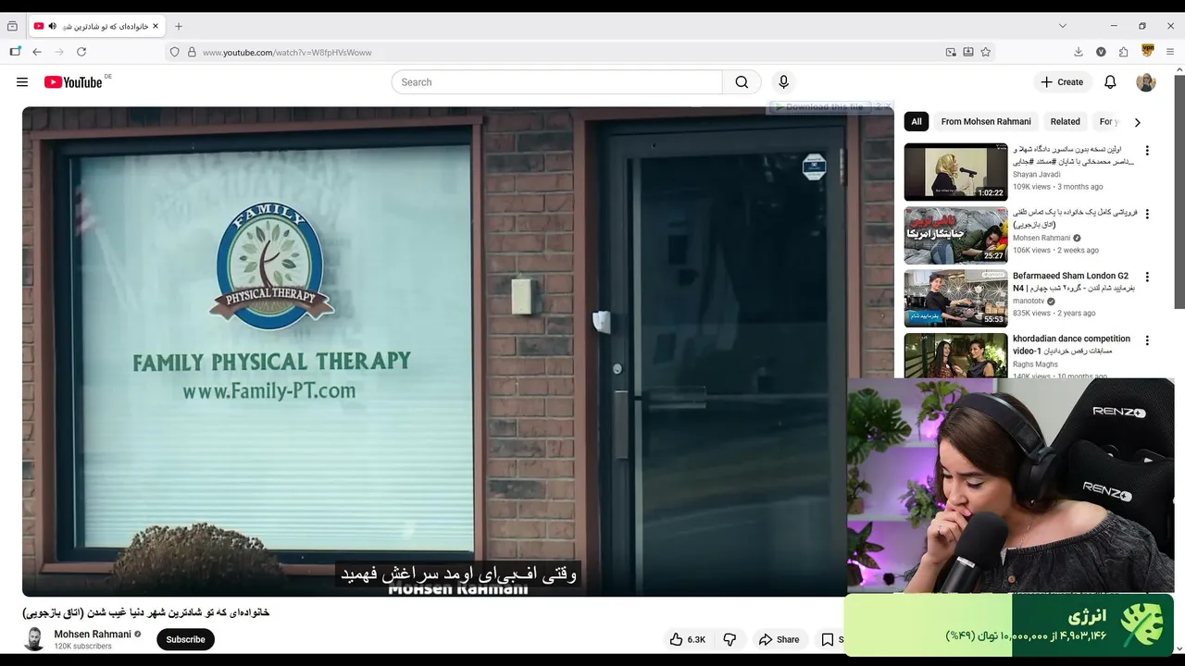This screenshot has width=1185, height=666.
Task: Go back with browser back arrow
Action: coord(37,52)
